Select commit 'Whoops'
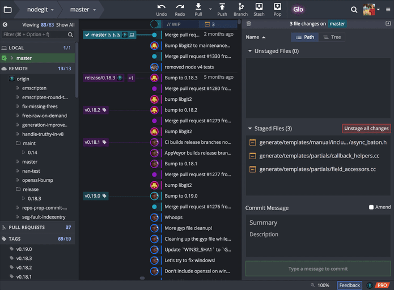Image resolution: width=394 pixels, height=290 pixels. click(173, 217)
